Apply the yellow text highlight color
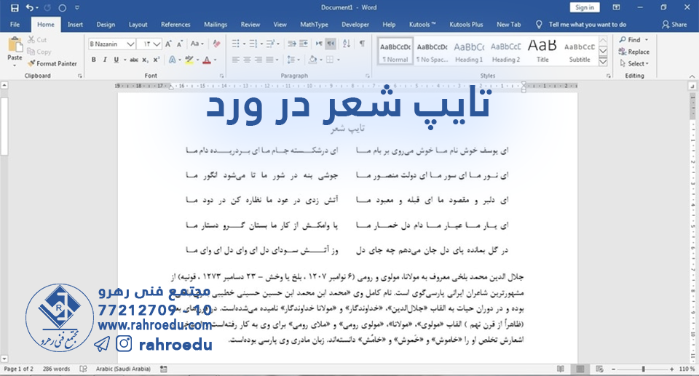The image size is (699, 376). pyautogui.click(x=189, y=60)
